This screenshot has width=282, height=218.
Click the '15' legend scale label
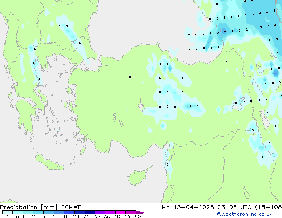tap(66, 216)
